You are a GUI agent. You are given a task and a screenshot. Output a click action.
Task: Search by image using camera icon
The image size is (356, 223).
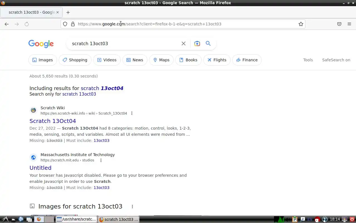click(197, 43)
